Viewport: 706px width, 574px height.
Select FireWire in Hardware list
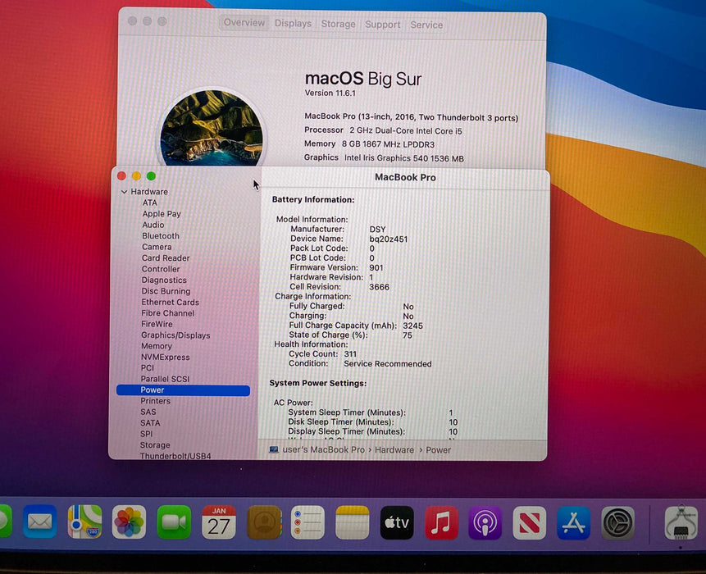[157, 324]
